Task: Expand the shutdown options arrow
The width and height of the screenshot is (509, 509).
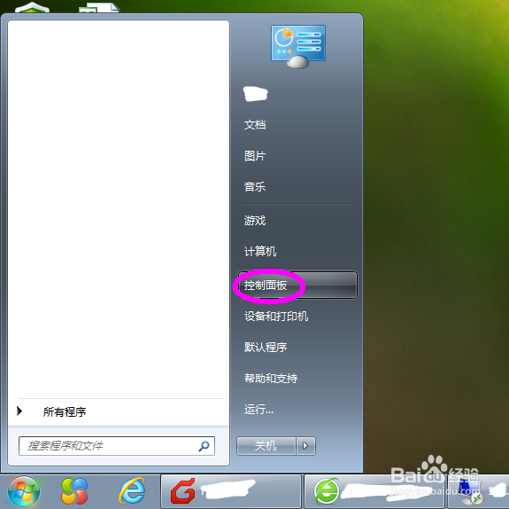Action: click(x=305, y=446)
